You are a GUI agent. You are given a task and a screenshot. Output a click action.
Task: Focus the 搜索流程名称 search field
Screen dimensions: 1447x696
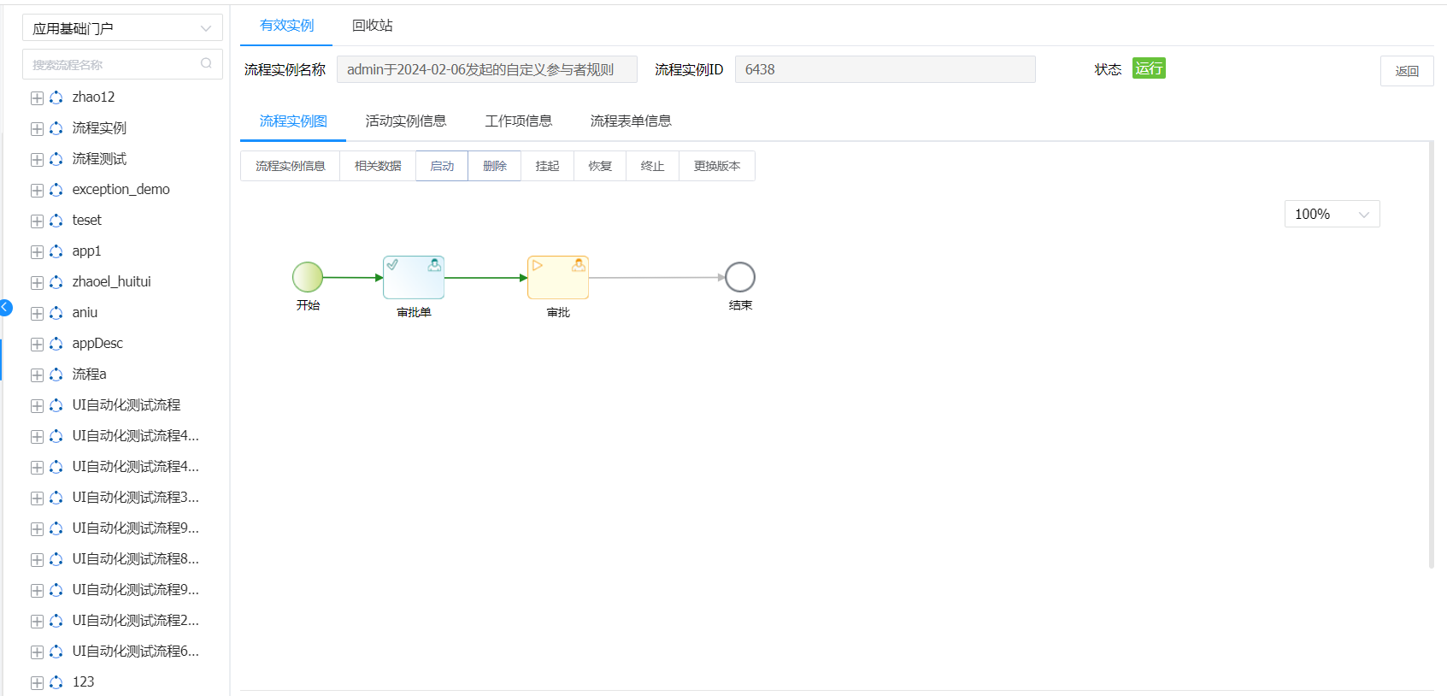(111, 65)
